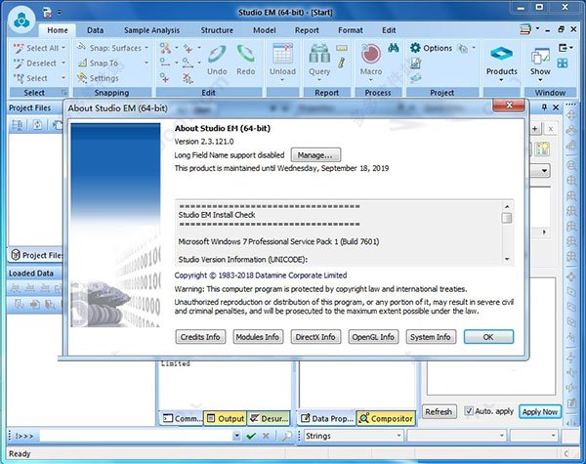This screenshot has width=586, height=464.
Task: Expand the Deselect dropdown arrow
Action: [63, 63]
